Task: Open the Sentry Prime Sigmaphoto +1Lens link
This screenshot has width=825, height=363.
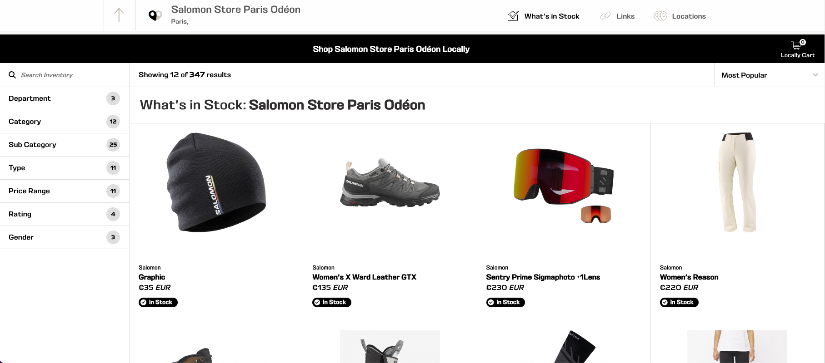Action: click(x=543, y=277)
